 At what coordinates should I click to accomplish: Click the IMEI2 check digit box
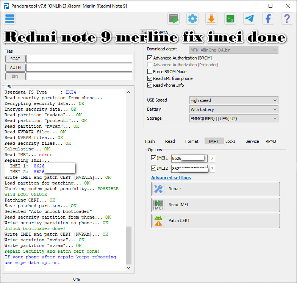tap(212, 169)
